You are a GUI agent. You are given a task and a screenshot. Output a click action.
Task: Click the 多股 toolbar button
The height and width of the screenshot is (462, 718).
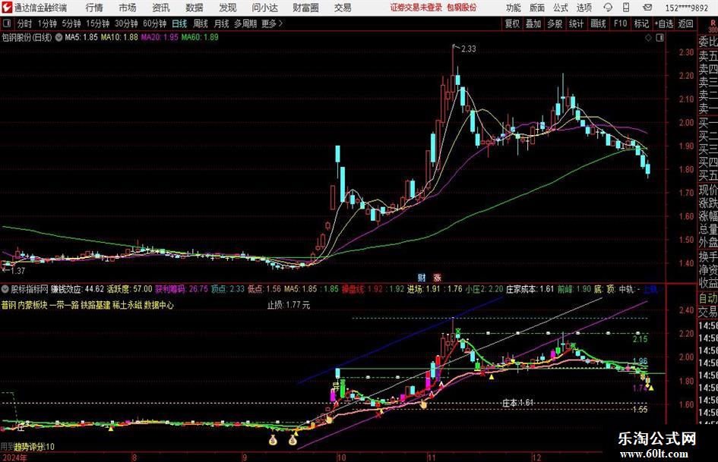point(555,24)
